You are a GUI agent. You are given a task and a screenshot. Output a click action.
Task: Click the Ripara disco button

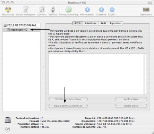tap(131, 106)
